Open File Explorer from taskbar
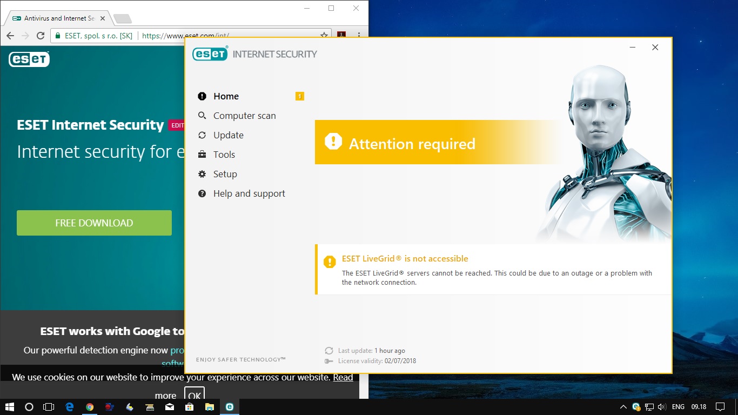The image size is (738, 415). click(x=210, y=407)
